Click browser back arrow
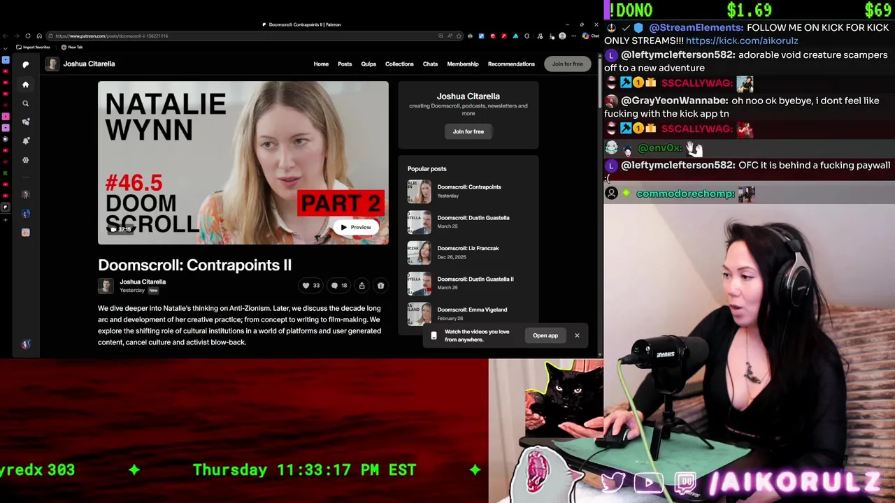Image resolution: width=895 pixels, height=503 pixels. (x=5, y=36)
